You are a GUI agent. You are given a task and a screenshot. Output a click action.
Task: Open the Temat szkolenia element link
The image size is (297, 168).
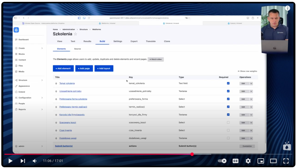pyautogui.click(x=67, y=83)
